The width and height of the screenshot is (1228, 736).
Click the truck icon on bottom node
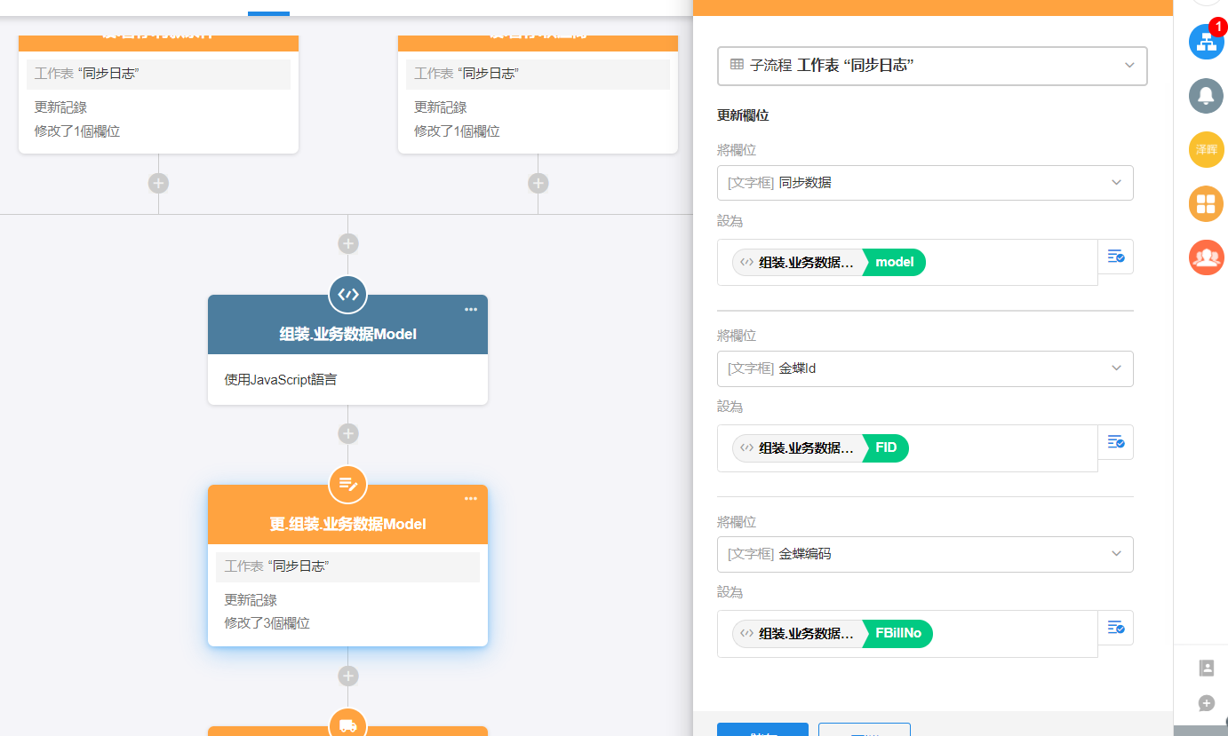click(347, 725)
